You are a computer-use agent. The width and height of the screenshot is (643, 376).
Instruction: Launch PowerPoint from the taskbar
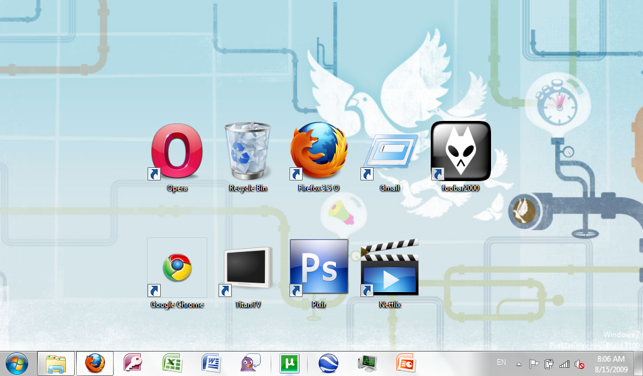[x=406, y=363]
